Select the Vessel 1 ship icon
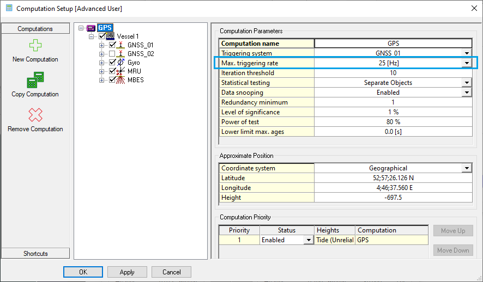This screenshot has height=282, width=483. (111, 36)
